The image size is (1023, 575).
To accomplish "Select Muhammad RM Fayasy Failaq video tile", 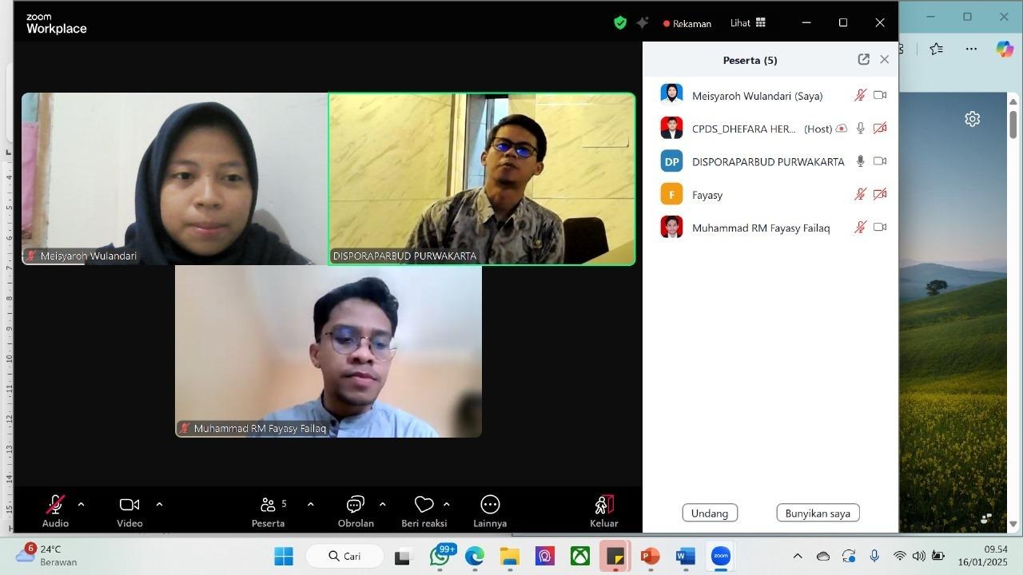I will pos(328,351).
